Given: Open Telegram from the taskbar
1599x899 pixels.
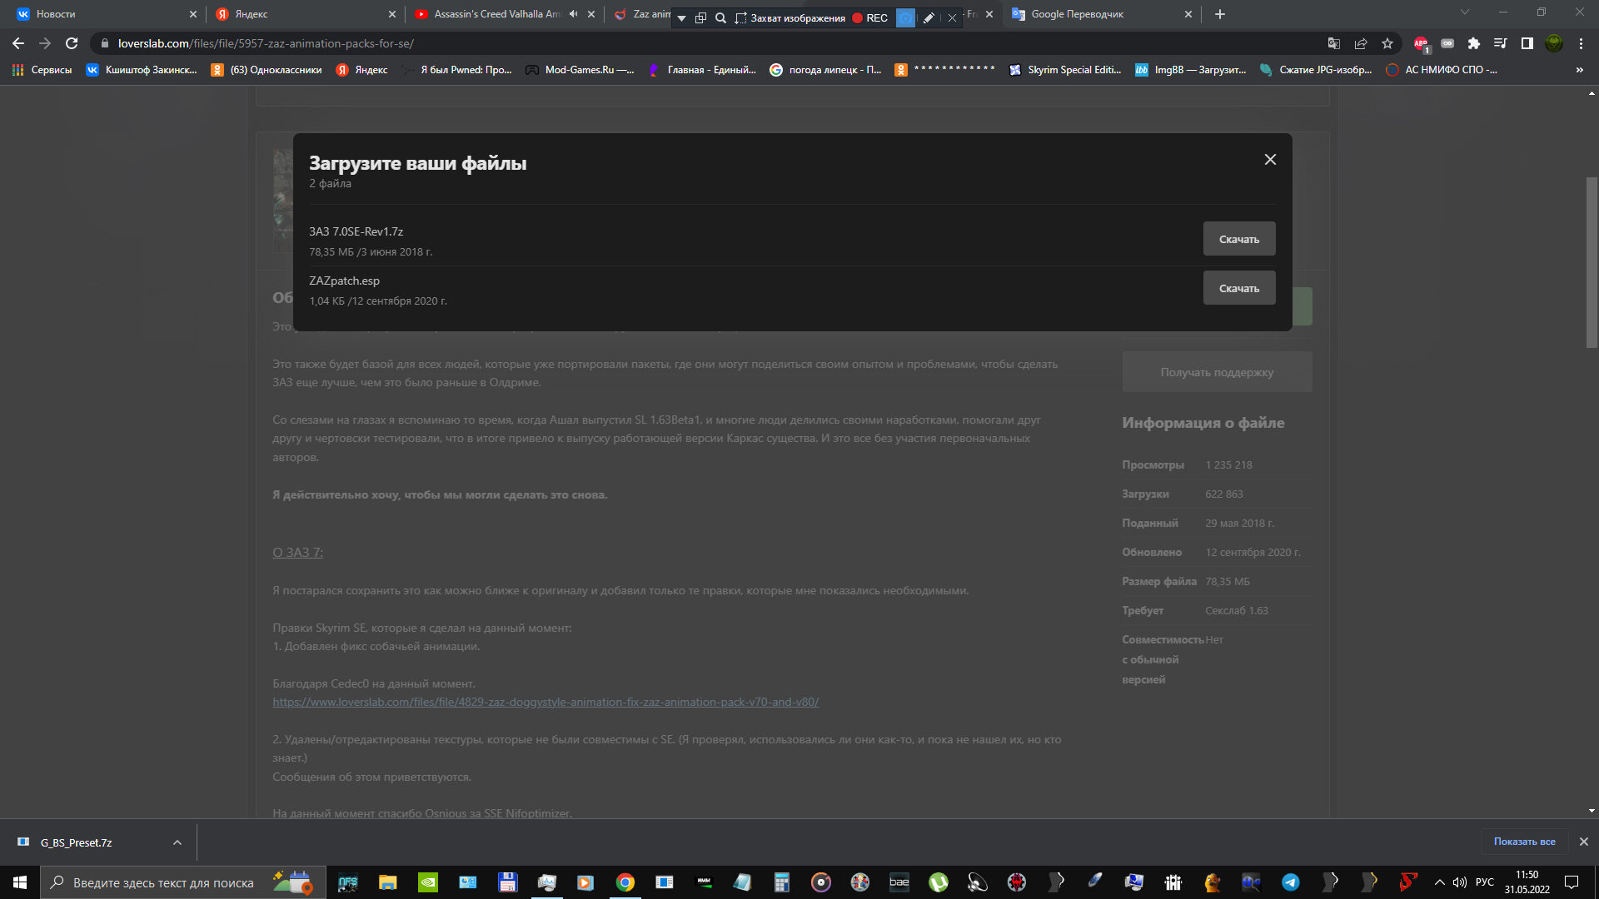Looking at the screenshot, I should 1290,882.
